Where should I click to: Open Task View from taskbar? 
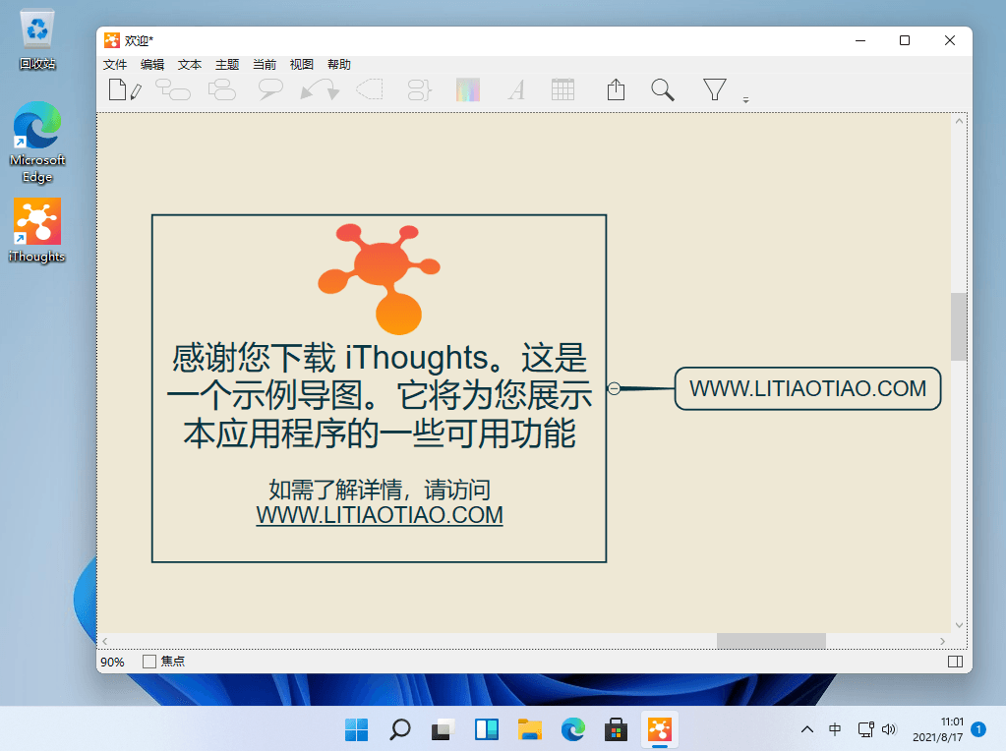tap(443, 729)
